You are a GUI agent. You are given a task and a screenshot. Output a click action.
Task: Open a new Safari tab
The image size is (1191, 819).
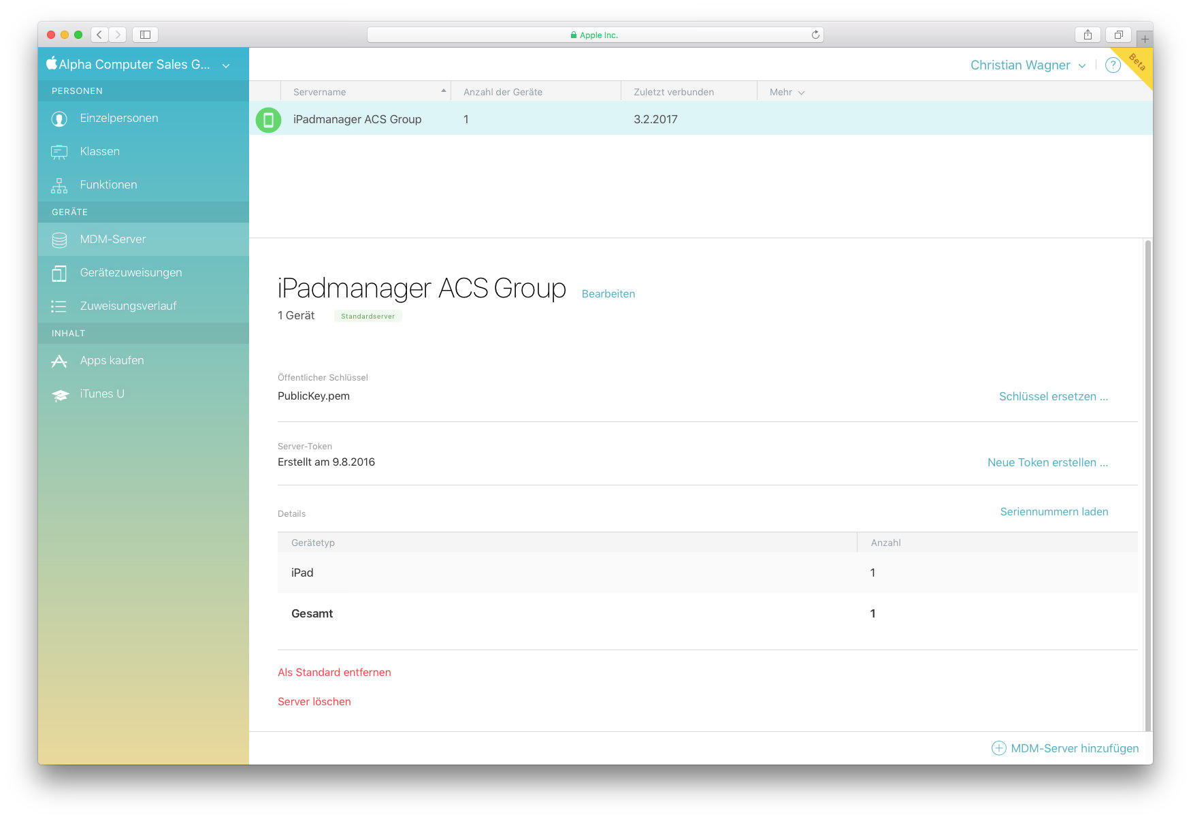coord(1145,39)
